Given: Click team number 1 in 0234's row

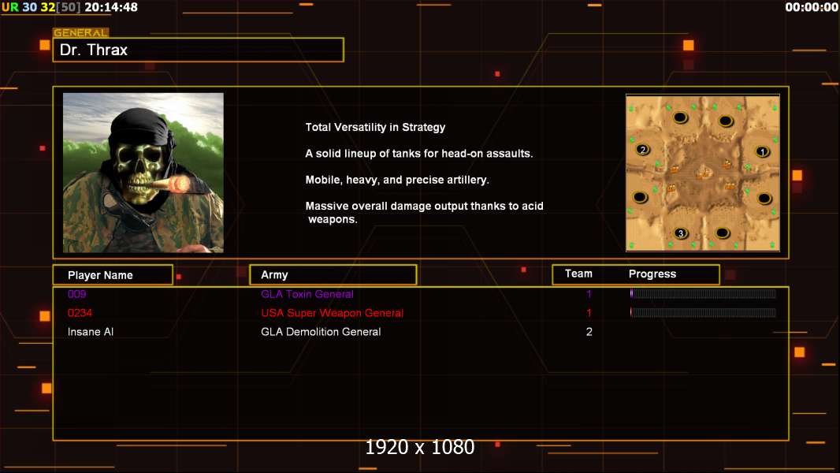Looking at the screenshot, I should point(589,313).
